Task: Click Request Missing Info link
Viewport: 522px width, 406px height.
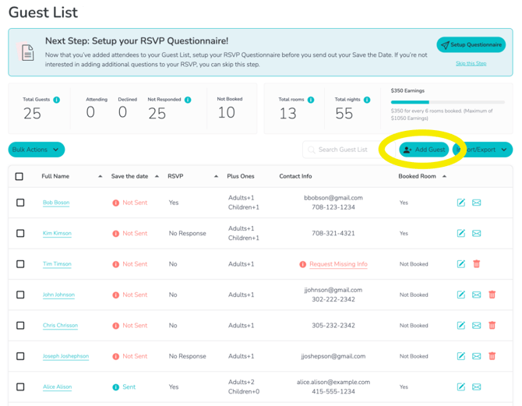Action: pyautogui.click(x=338, y=264)
